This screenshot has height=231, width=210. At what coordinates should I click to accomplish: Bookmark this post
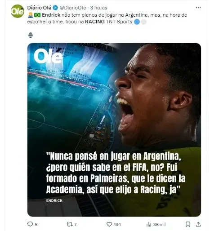coord(188,224)
